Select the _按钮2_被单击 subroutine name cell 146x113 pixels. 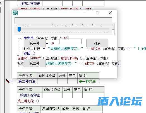point(30,4)
